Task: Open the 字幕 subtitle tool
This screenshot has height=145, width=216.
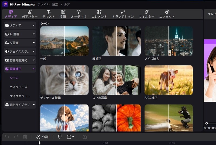Action: (x=63, y=14)
